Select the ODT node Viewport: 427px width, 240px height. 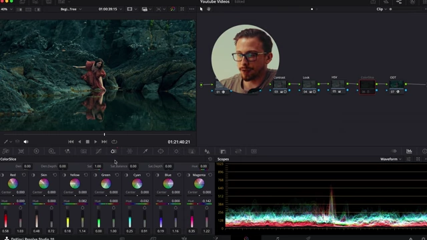click(396, 86)
